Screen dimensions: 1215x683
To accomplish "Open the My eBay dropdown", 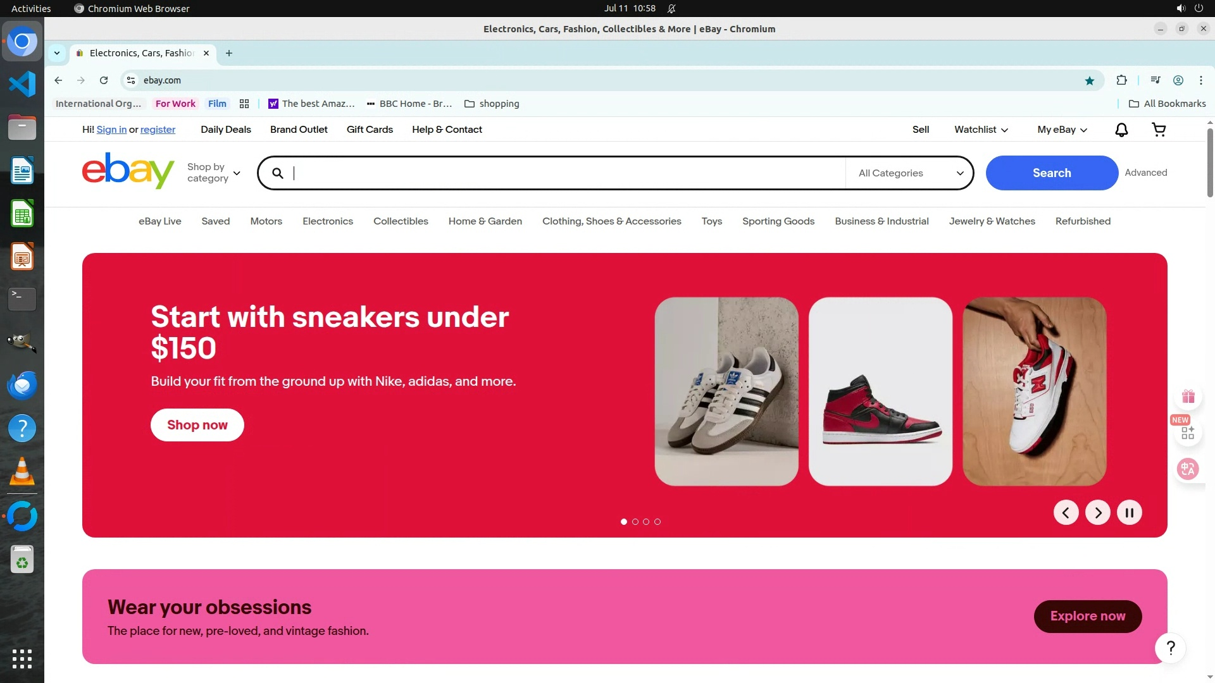I will tap(1062, 130).
